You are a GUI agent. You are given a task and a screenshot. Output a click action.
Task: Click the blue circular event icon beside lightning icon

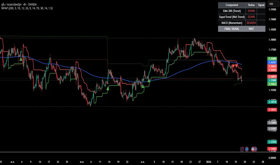(x=247, y=149)
